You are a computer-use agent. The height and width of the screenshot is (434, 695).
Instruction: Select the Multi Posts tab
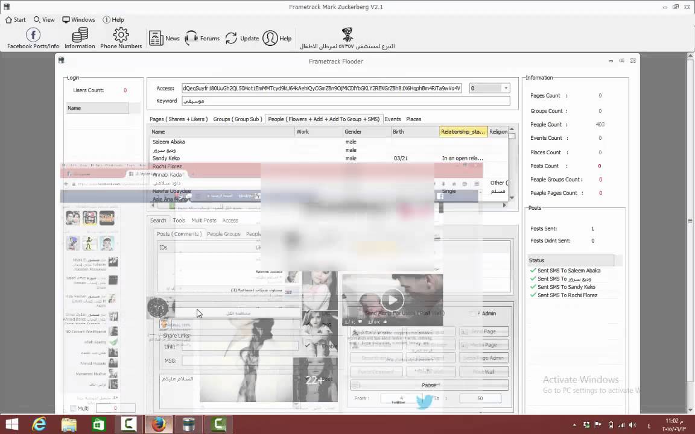coord(204,220)
